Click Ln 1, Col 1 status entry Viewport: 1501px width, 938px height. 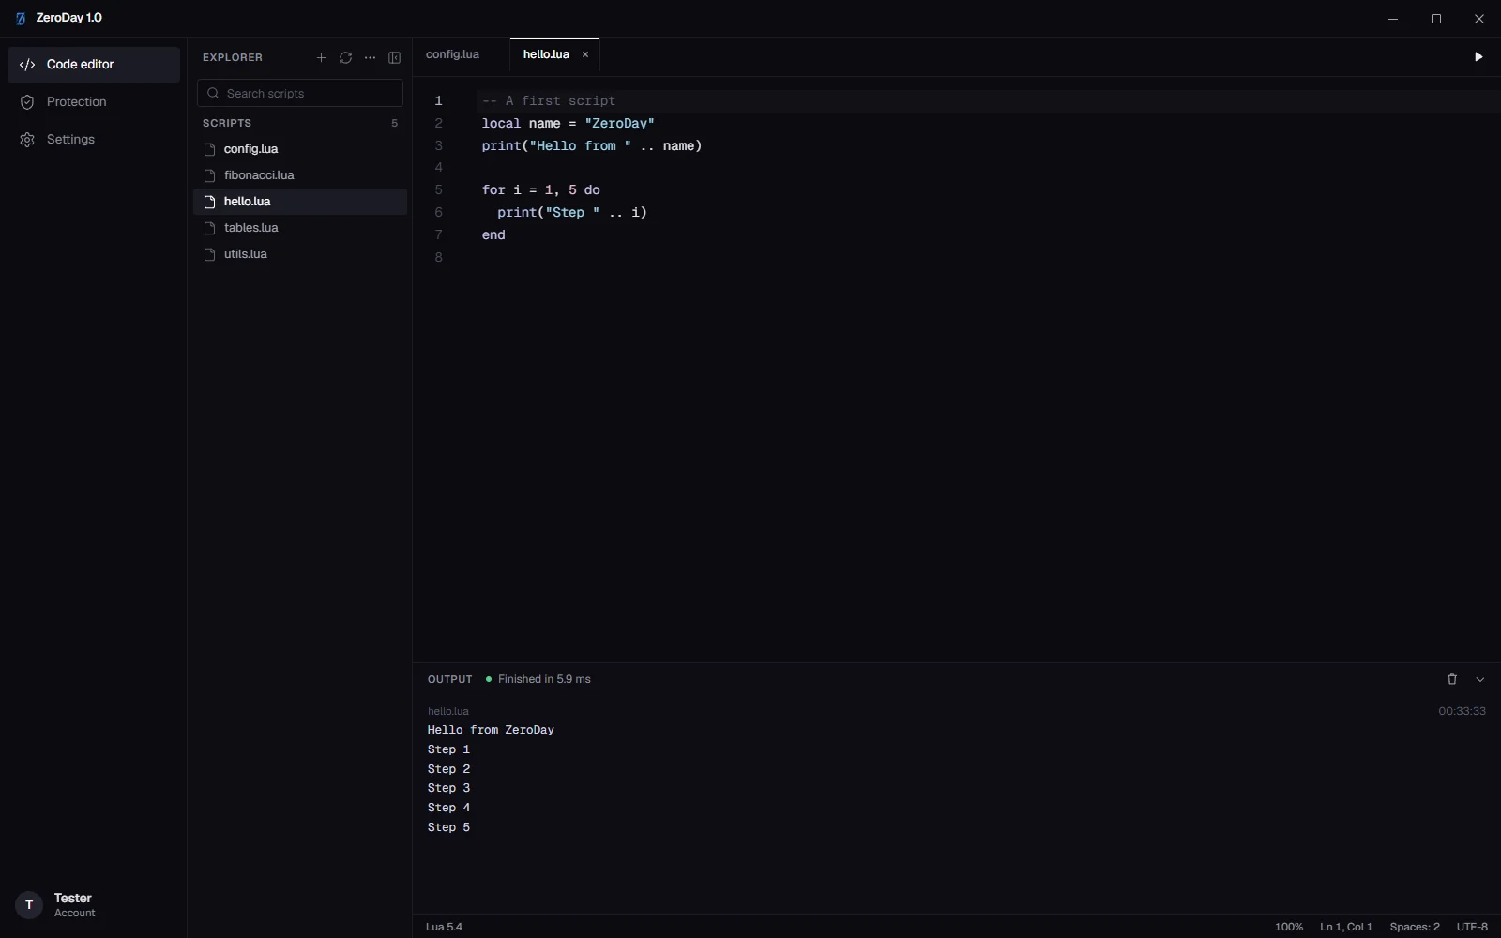(x=1346, y=927)
